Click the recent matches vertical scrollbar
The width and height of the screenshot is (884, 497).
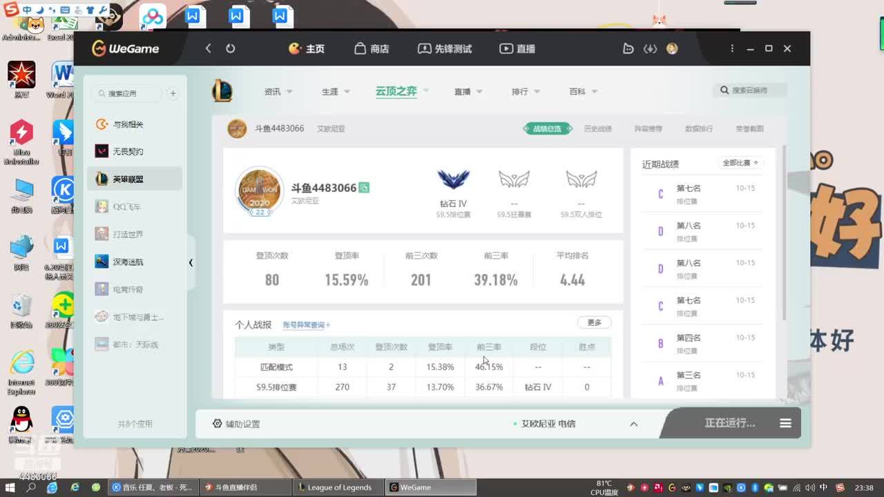[x=785, y=233]
